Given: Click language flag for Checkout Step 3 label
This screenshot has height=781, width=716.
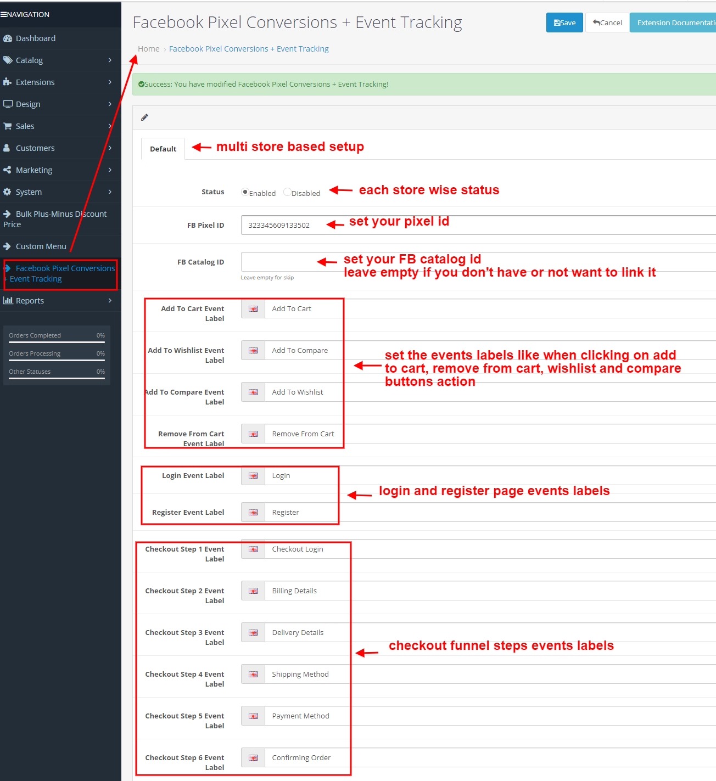Looking at the screenshot, I should (x=253, y=633).
